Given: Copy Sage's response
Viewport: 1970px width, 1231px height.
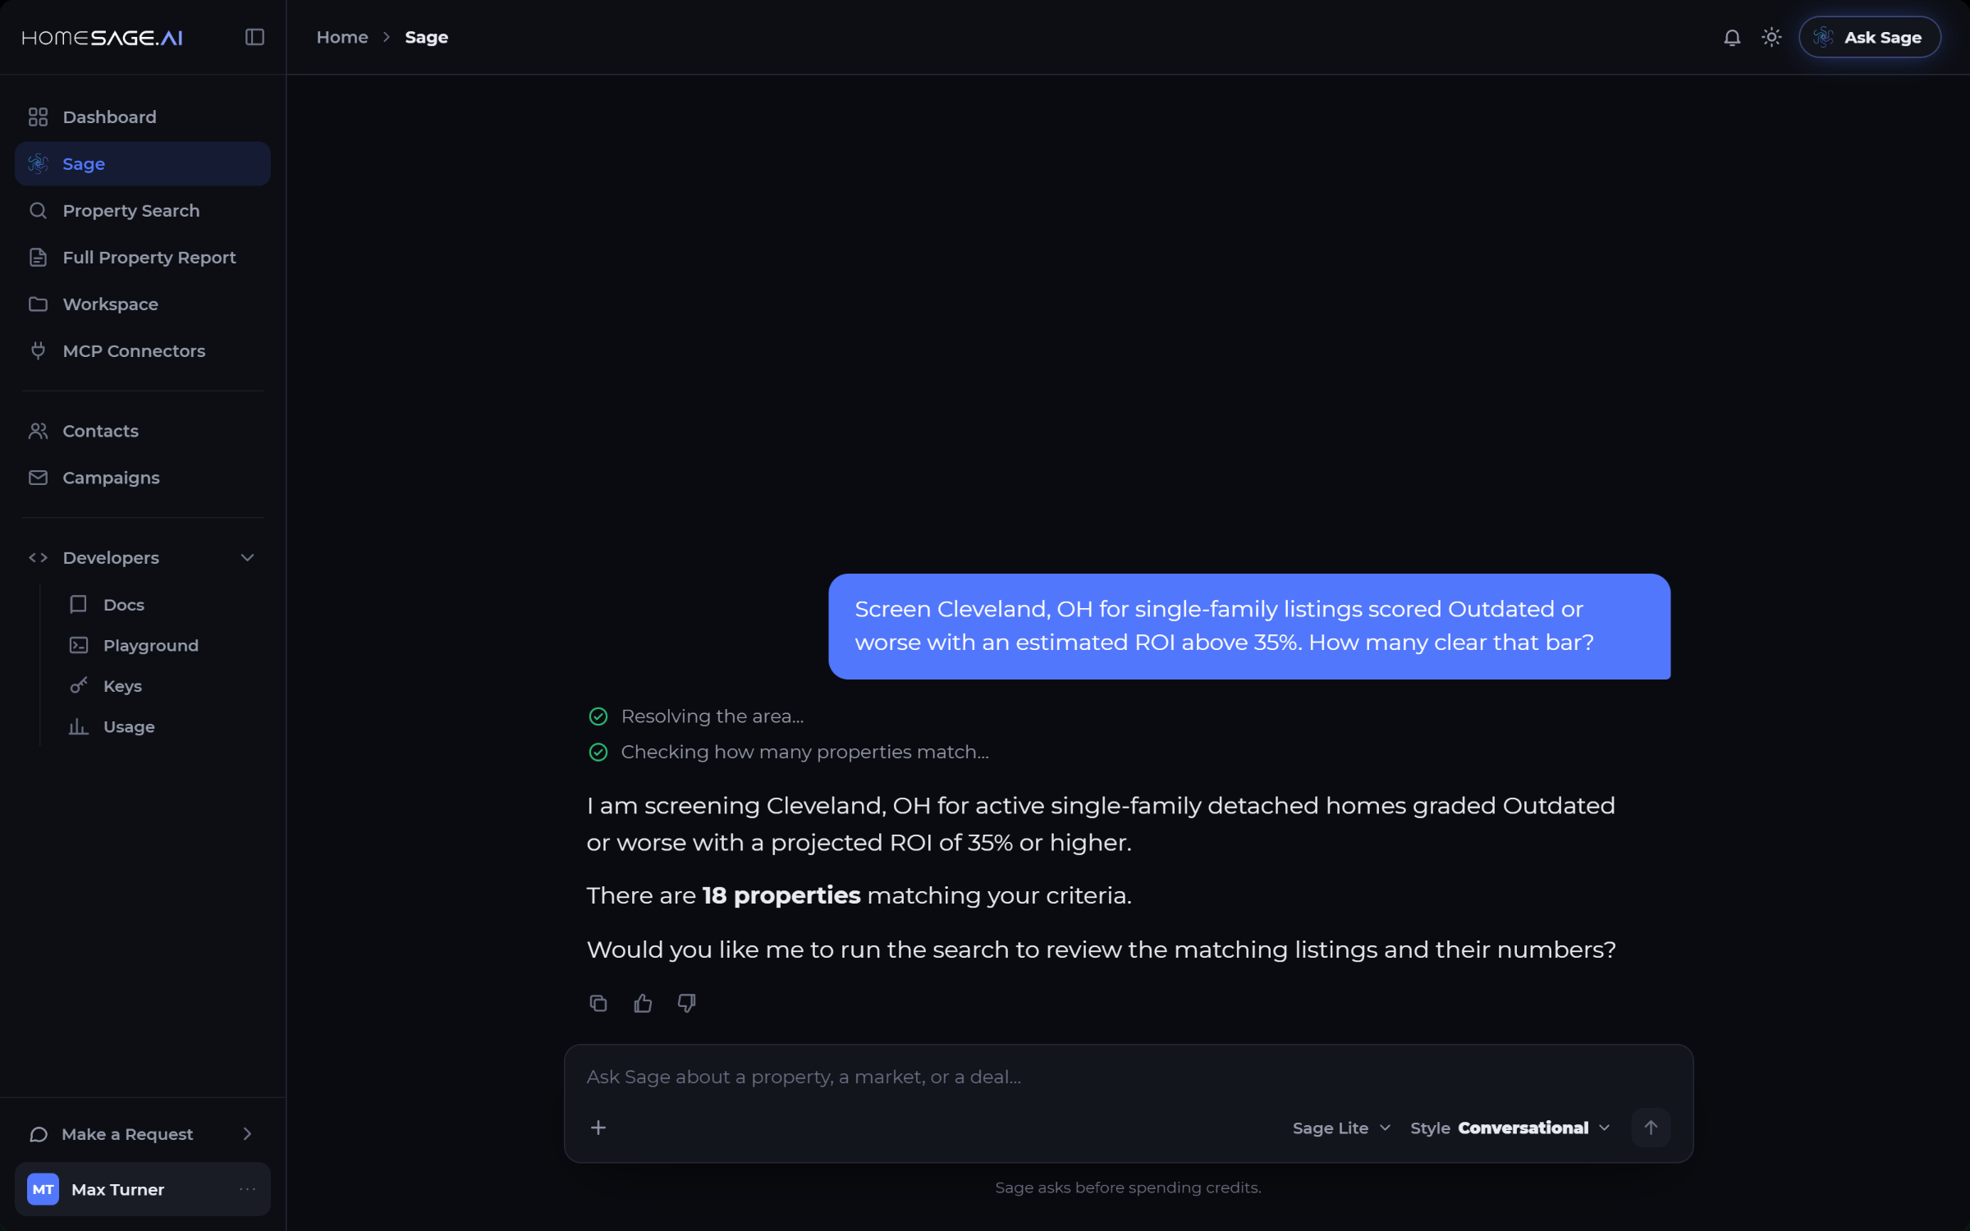Looking at the screenshot, I should pyautogui.click(x=598, y=1003).
